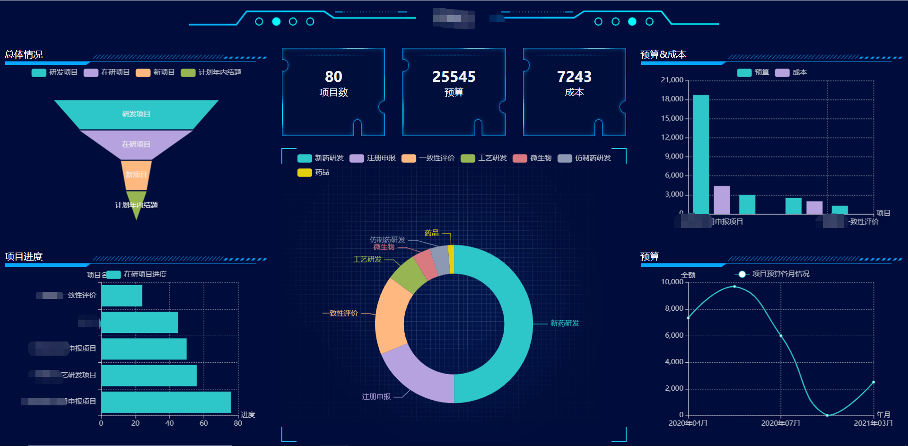Toggle the 计划年内结题 legend entry
This screenshot has width=908, height=446.
[211, 72]
